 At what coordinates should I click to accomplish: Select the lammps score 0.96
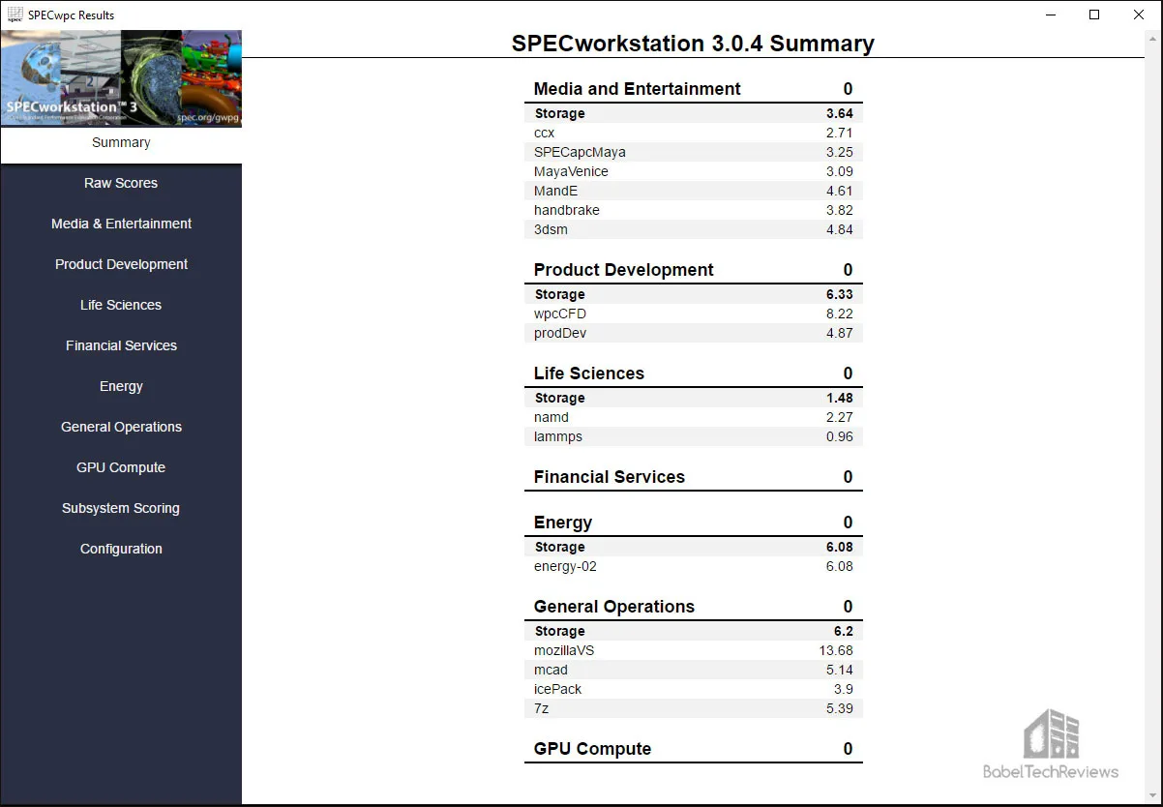click(x=839, y=436)
